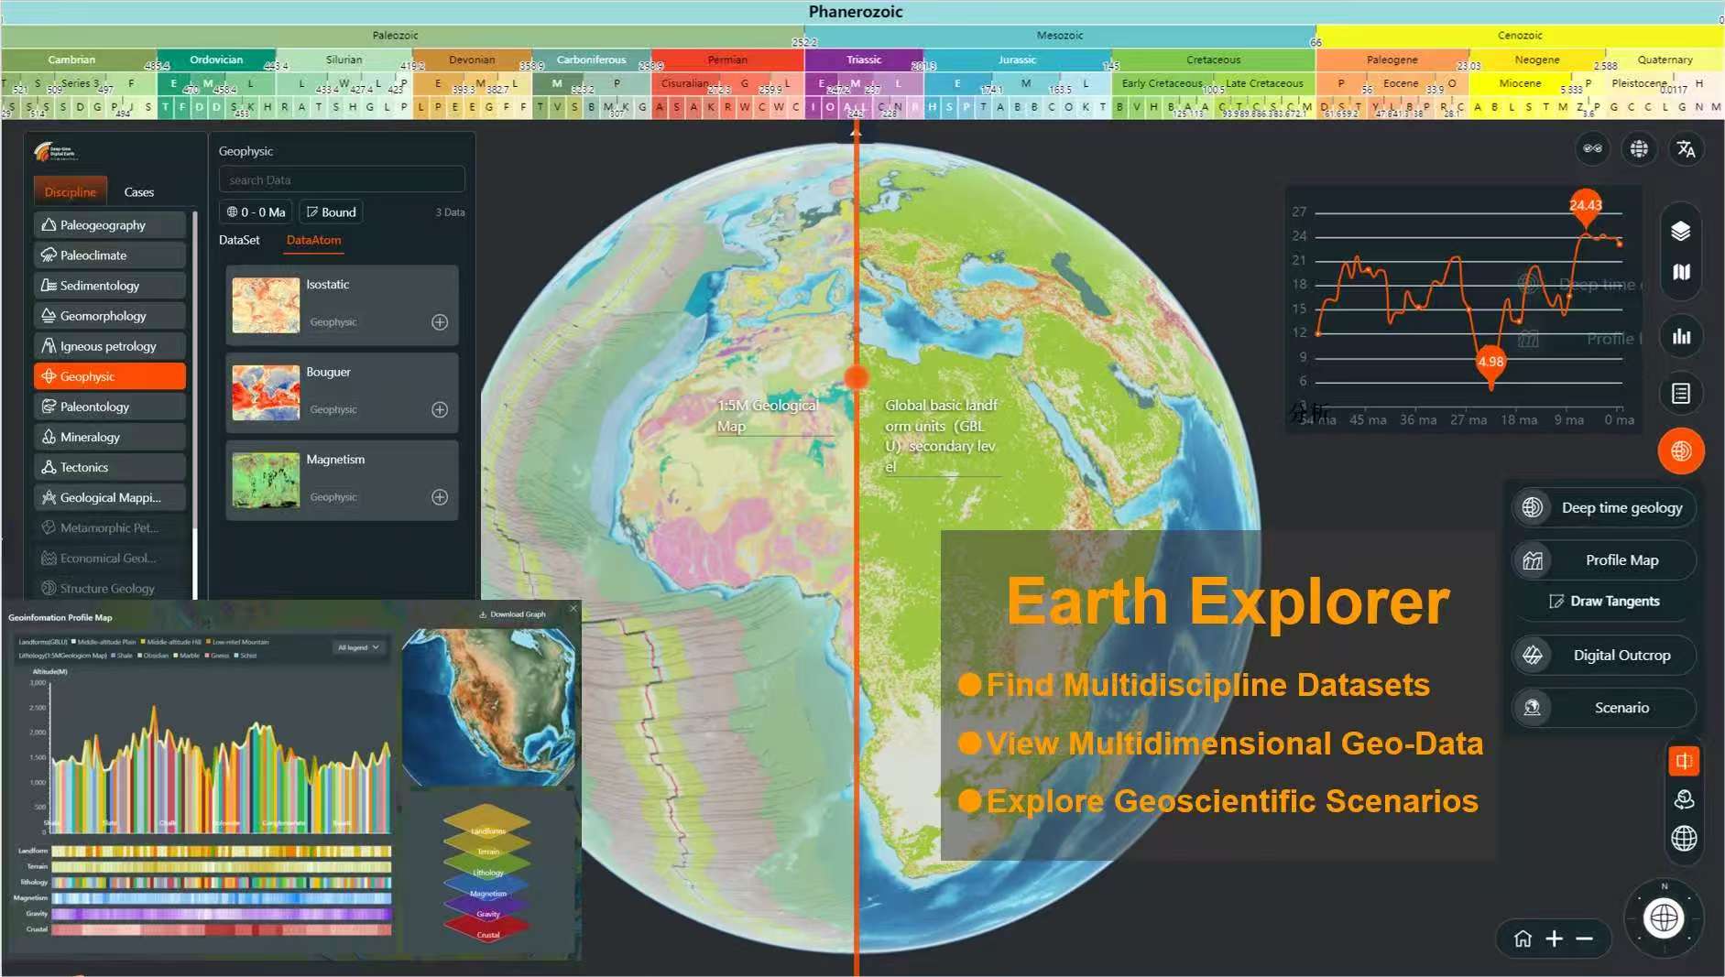Click the language translate icon
The height and width of the screenshot is (977, 1725).
(1686, 149)
